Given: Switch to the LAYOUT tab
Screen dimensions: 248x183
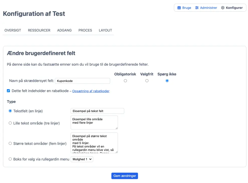Looking at the screenshot, I should (105, 30).
